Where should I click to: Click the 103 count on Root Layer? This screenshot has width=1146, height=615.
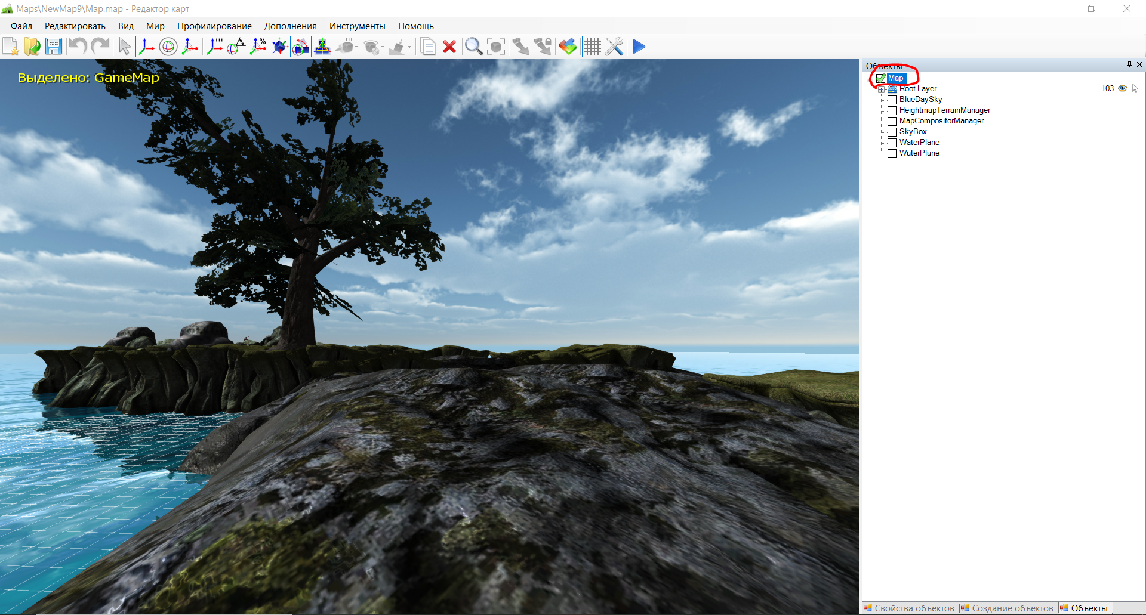click(x=1108, y=88)
